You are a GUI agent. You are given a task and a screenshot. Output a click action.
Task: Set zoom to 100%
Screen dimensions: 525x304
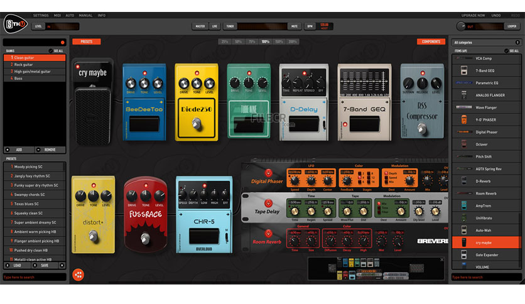point(266,42)
